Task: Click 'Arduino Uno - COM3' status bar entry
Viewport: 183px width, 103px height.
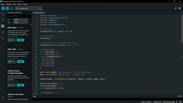Action: point(164,102)
